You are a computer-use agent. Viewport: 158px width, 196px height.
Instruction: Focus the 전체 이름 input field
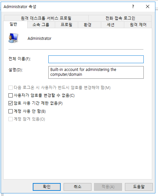pyautogui.click(x=96, y=59)
